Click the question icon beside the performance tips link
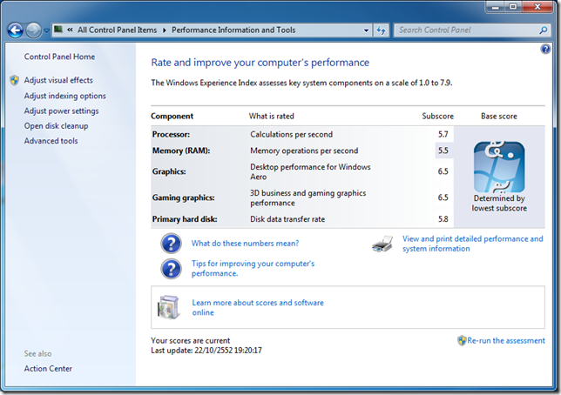561x395 pixels. [170, 268]
